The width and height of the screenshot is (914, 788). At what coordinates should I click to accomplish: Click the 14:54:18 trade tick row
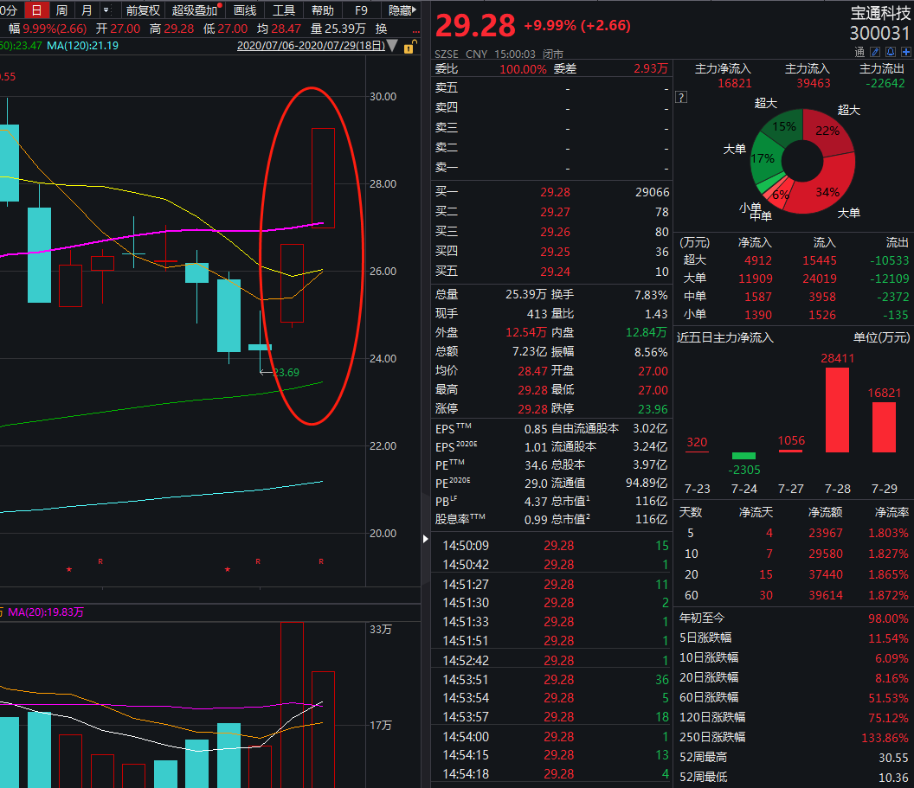tap(551, 774)
